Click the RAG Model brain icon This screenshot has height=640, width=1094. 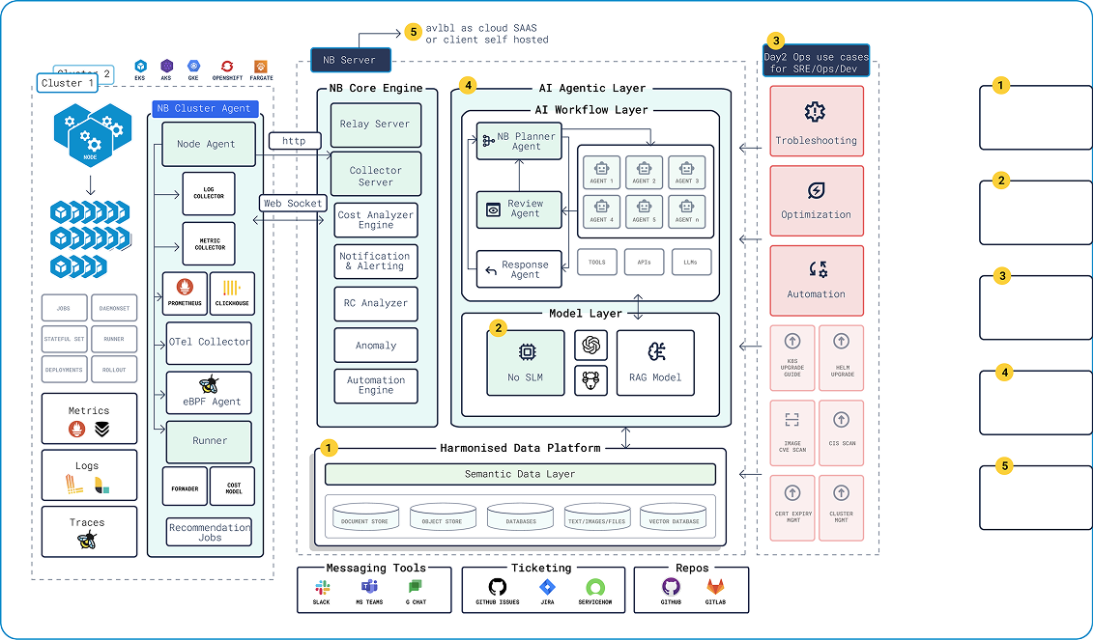click(x=655, y=352)
